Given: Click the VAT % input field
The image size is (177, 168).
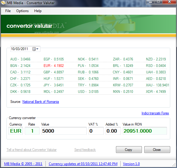Looking at the screenshot, I should click(96, 131).
